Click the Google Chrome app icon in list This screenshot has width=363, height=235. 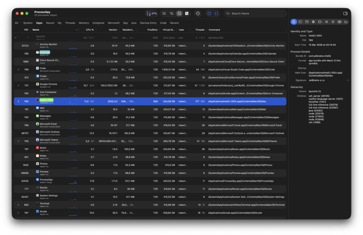tap(37, 84)
